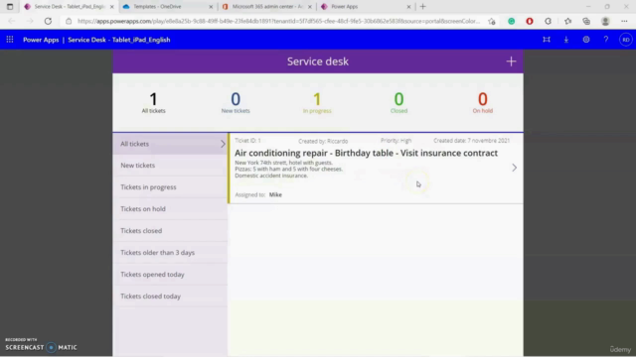Click 'Ticket ID: 1' label
Viewport: 636px width, 357px height.
247,141
